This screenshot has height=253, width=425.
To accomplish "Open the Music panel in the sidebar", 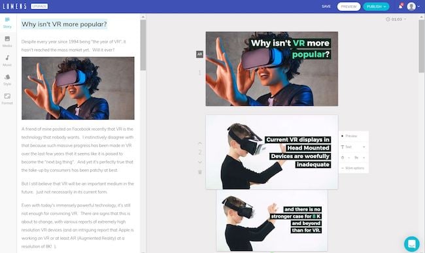I will [x=7, y=61].
